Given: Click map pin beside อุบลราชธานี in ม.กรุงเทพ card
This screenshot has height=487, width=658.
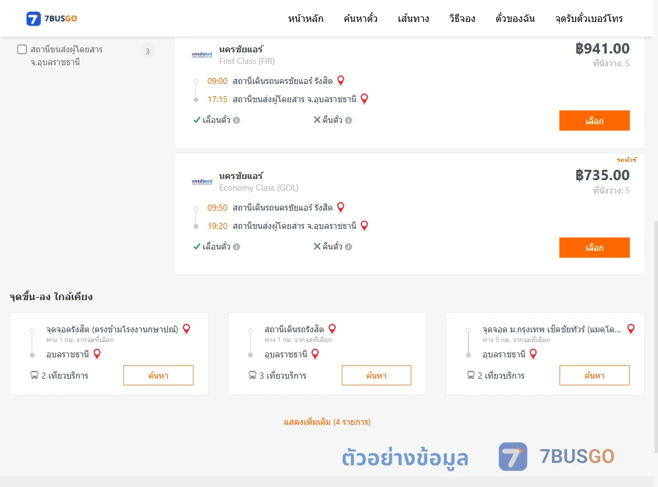Looking at the screenshot, I should [533, 354].
